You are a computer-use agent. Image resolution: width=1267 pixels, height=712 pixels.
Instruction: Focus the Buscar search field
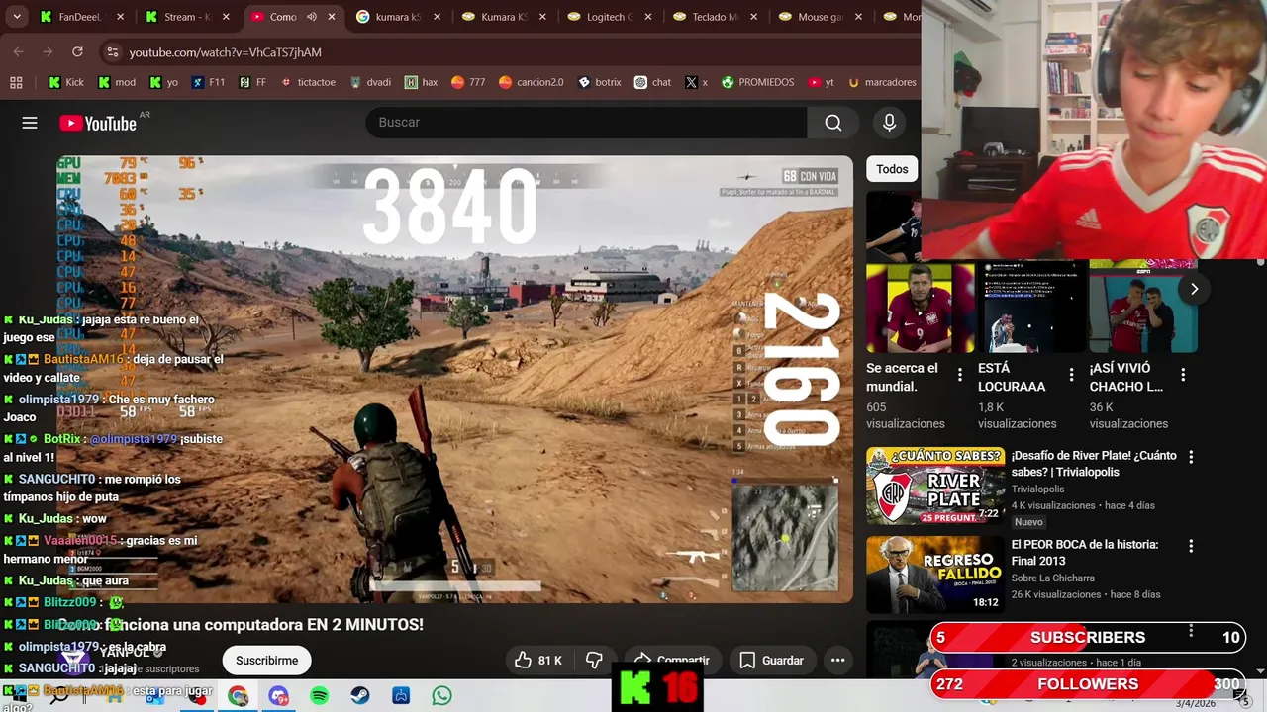(x=587, y=123)
